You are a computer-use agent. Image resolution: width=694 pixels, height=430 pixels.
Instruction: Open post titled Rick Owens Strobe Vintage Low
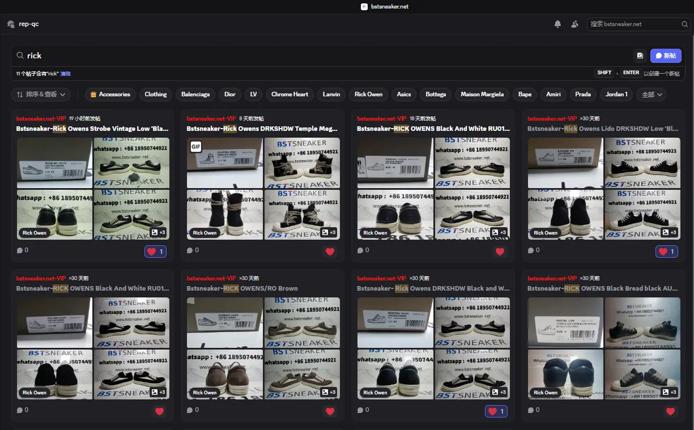click(92, 129)
